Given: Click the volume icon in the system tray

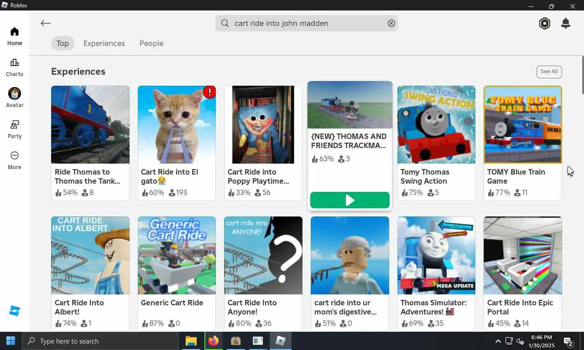Looking at the screenshot, I should coord(520,341).
